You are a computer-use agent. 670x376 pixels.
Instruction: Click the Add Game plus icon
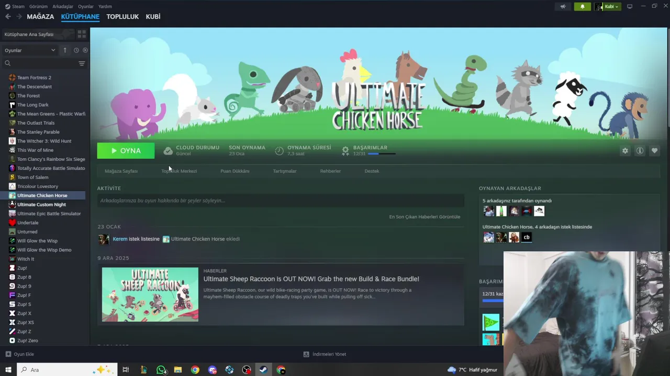click(x=8, y=354)
